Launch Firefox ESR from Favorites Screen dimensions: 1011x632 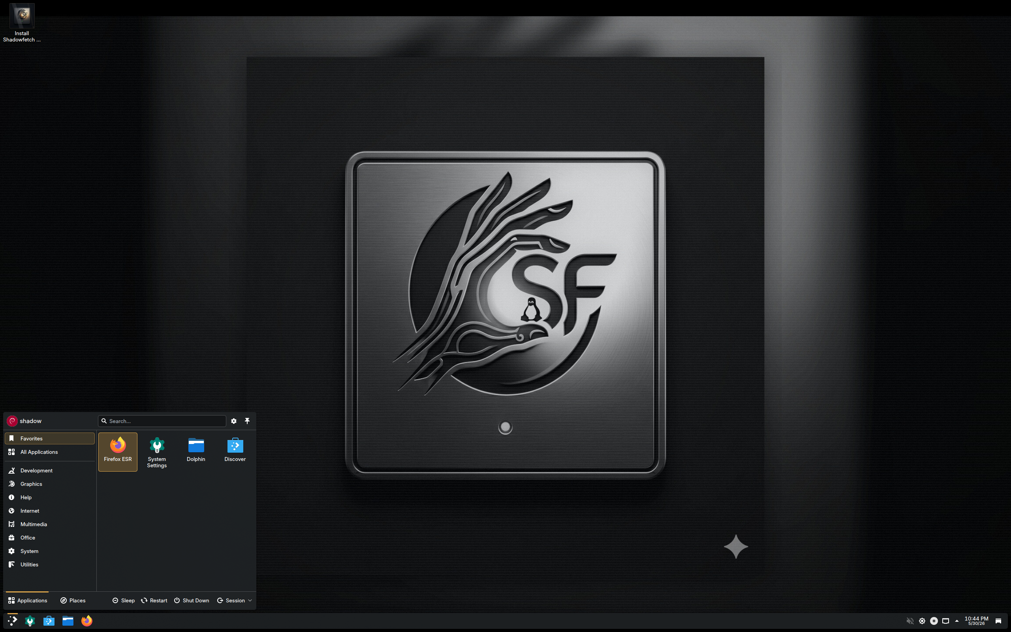[118, 451]
